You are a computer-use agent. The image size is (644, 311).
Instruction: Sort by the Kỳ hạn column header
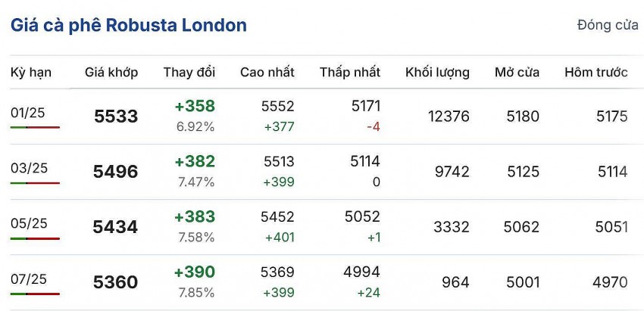pos(31,73)
